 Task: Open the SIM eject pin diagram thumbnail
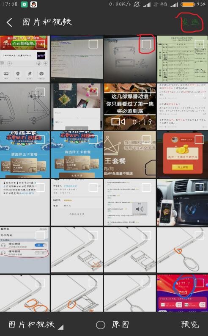coord(182,250)
